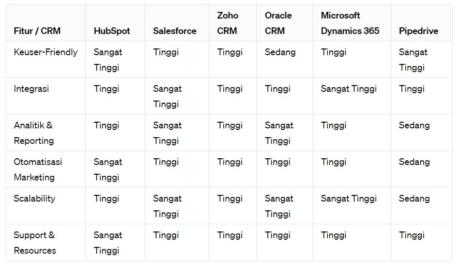Screen dimensions: 459x266
Task: Select Zoho CRM's Tinggi cell for Integrasi
Action: [229, 89]
